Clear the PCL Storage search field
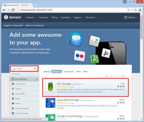The width and height of the screenshot is (144, 122). (35, 68)
